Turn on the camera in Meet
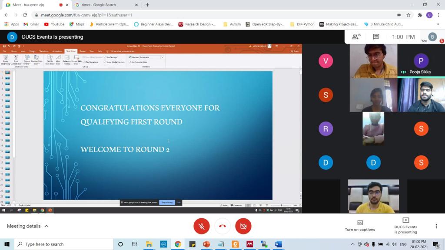Viewport: 445px width, 250px height. click(x=243, y=226)
